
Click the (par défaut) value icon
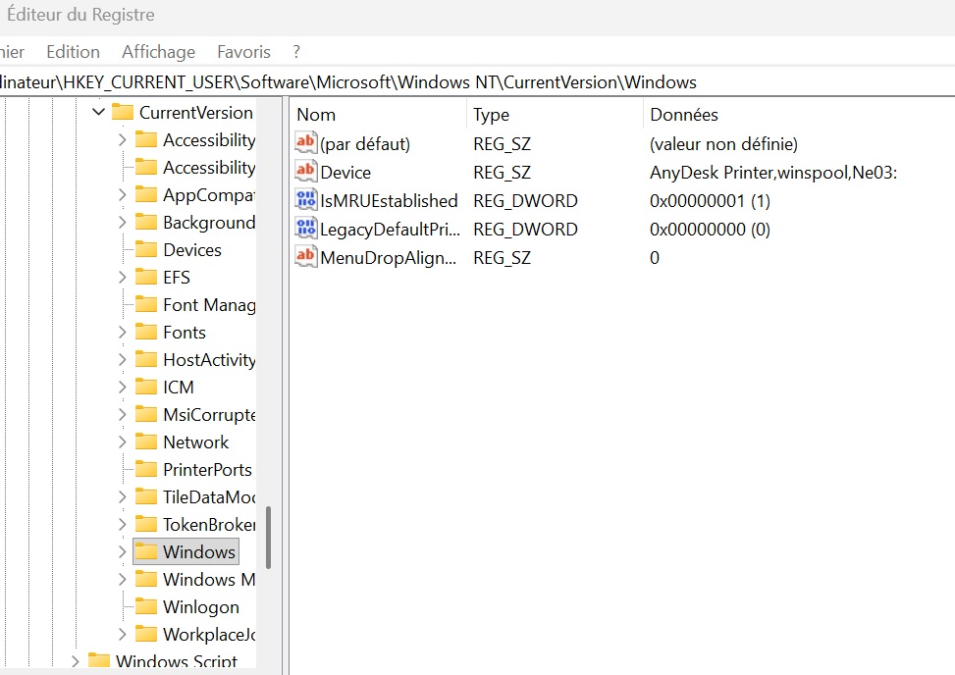[x=306, y=144]
